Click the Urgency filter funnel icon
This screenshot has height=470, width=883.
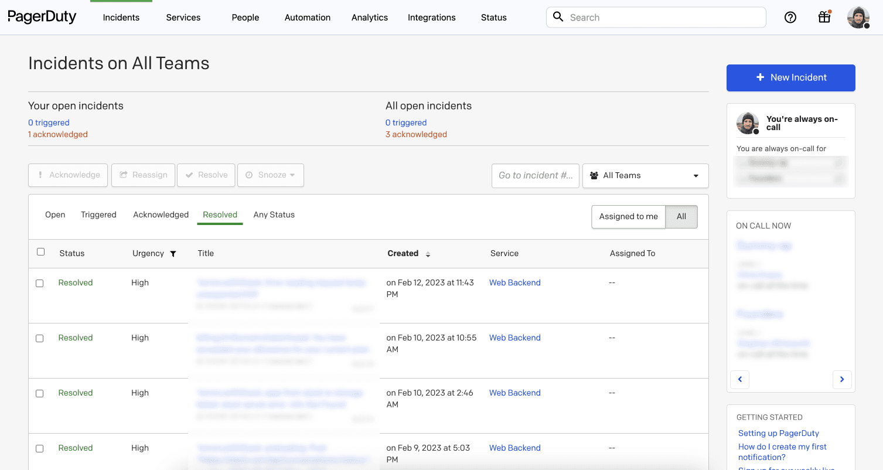tap(173, 254)
